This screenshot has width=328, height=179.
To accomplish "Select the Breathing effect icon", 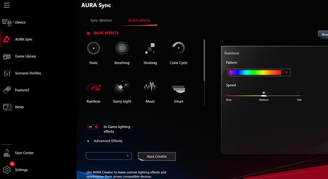I will [x=122, y=48].
